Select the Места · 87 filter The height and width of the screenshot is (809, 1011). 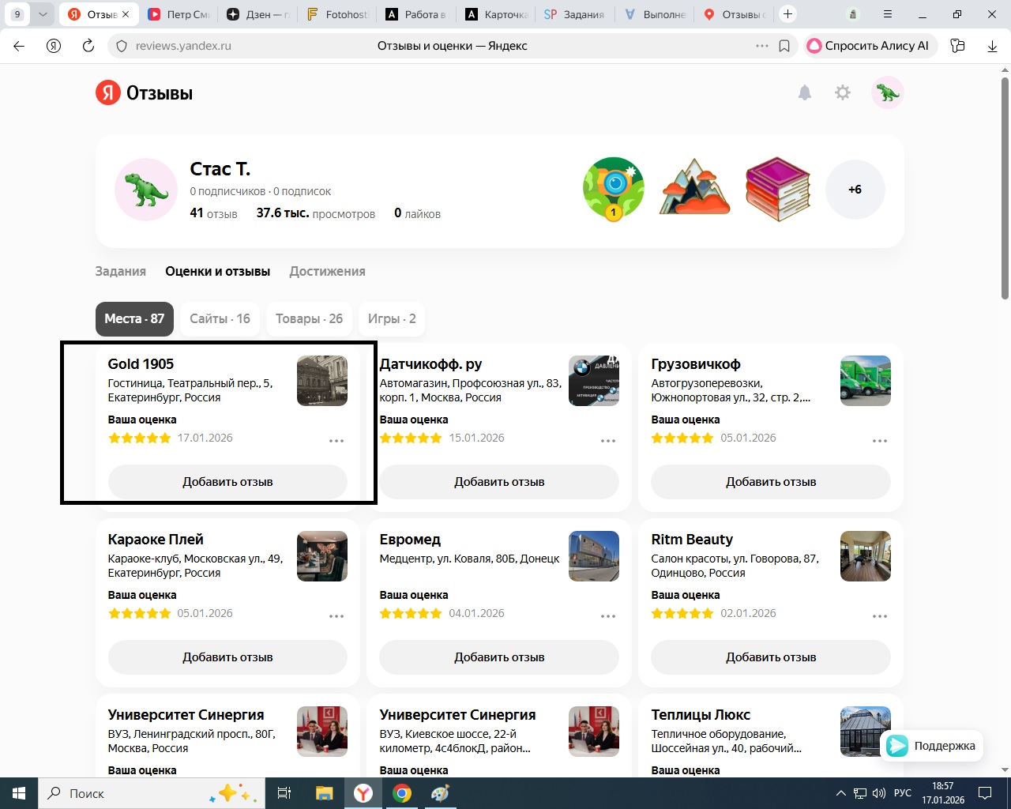134,318
